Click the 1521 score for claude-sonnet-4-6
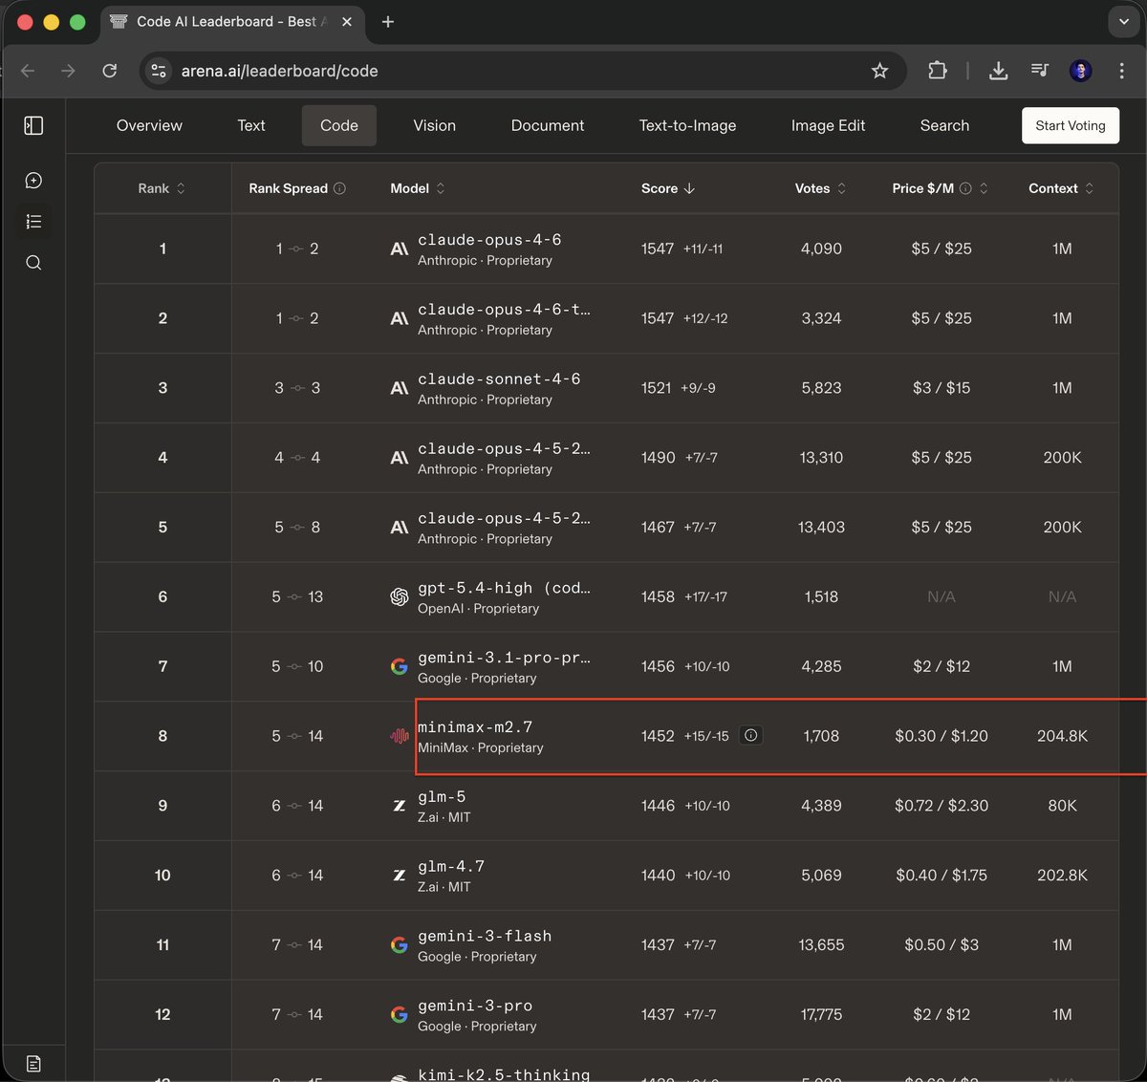This screenshot has height=1082, width=1147. pos(657,388)
